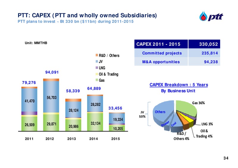The image size is (238, 168).
Task: Click the 2011 JV bar segment labeled 41,470
Action: tap(29, 100)
